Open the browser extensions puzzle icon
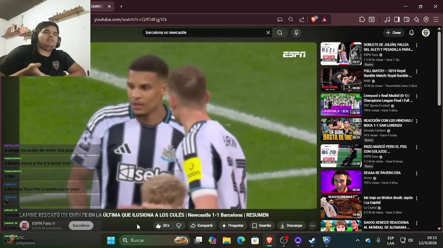The width and height of the screenshot is (443, 248). 362,20
